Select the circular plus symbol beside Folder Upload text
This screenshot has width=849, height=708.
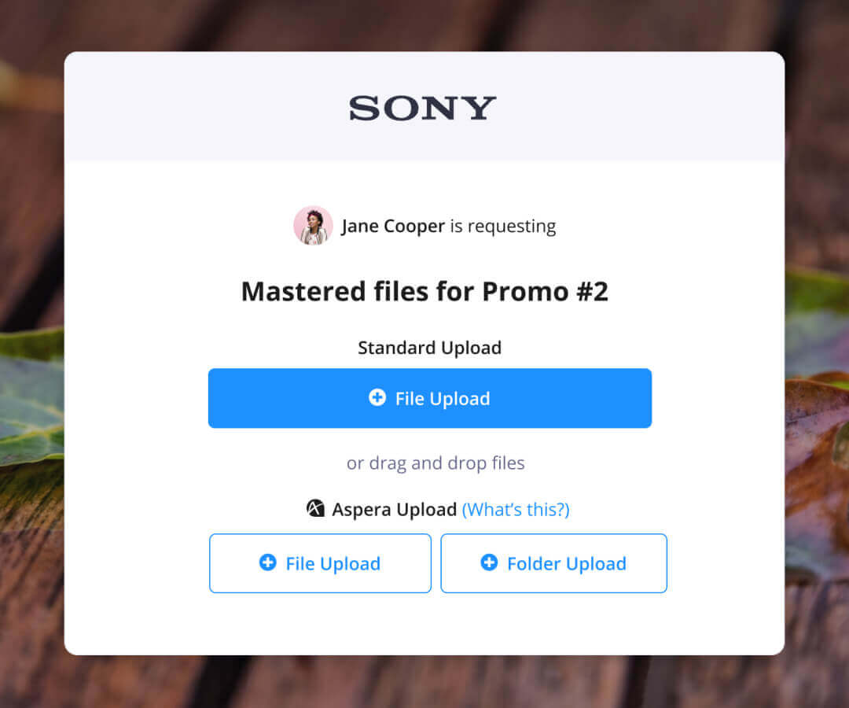(490, 563)
